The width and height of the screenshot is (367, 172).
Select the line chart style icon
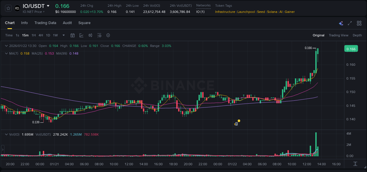click(81, 35)
